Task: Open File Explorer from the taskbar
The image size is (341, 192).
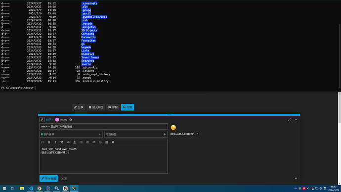Action: click(x=22, y=189)
